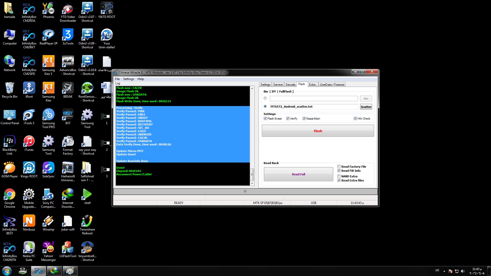This screenshot has height=276, width=491.
Task: Click the Bin browse button
Action: pos(366,99)
